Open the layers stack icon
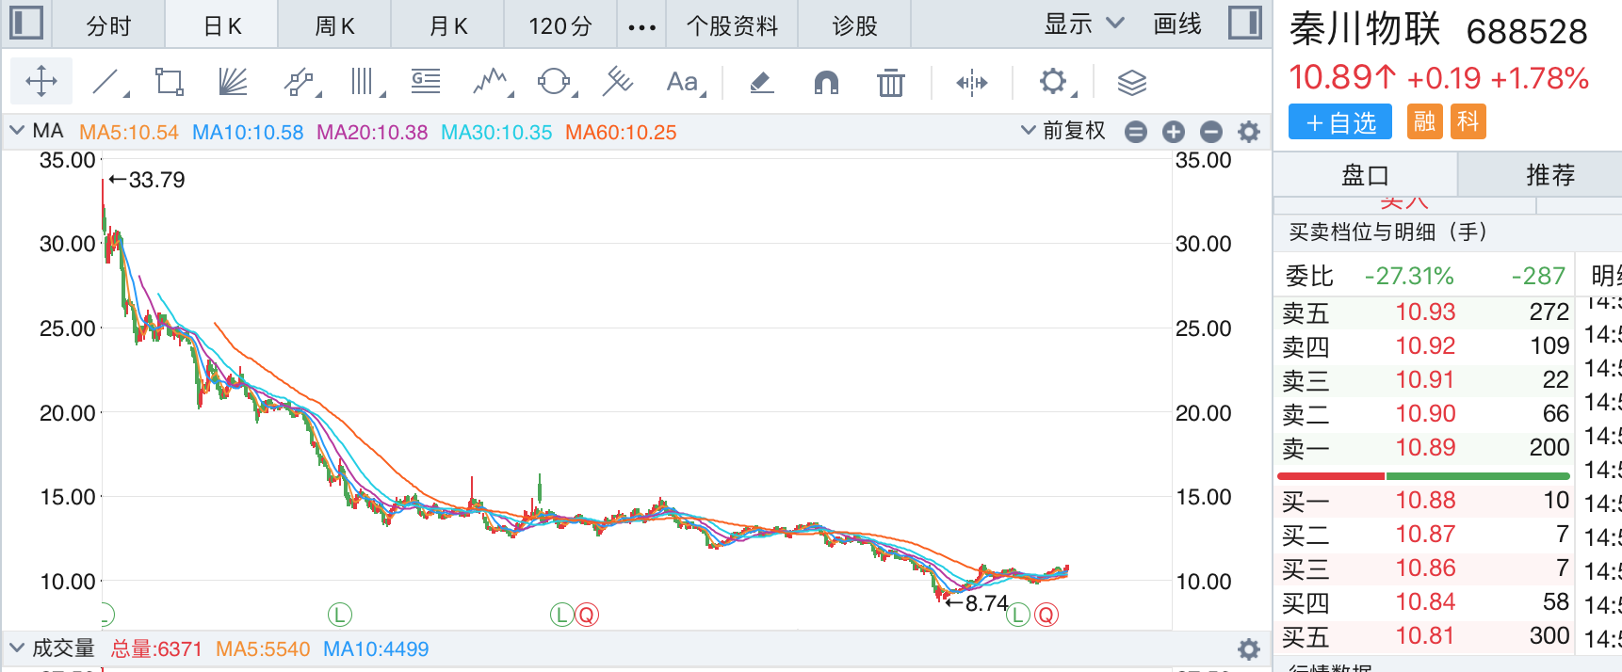This screenshot has height=672, width=1622. [1131, 83]
